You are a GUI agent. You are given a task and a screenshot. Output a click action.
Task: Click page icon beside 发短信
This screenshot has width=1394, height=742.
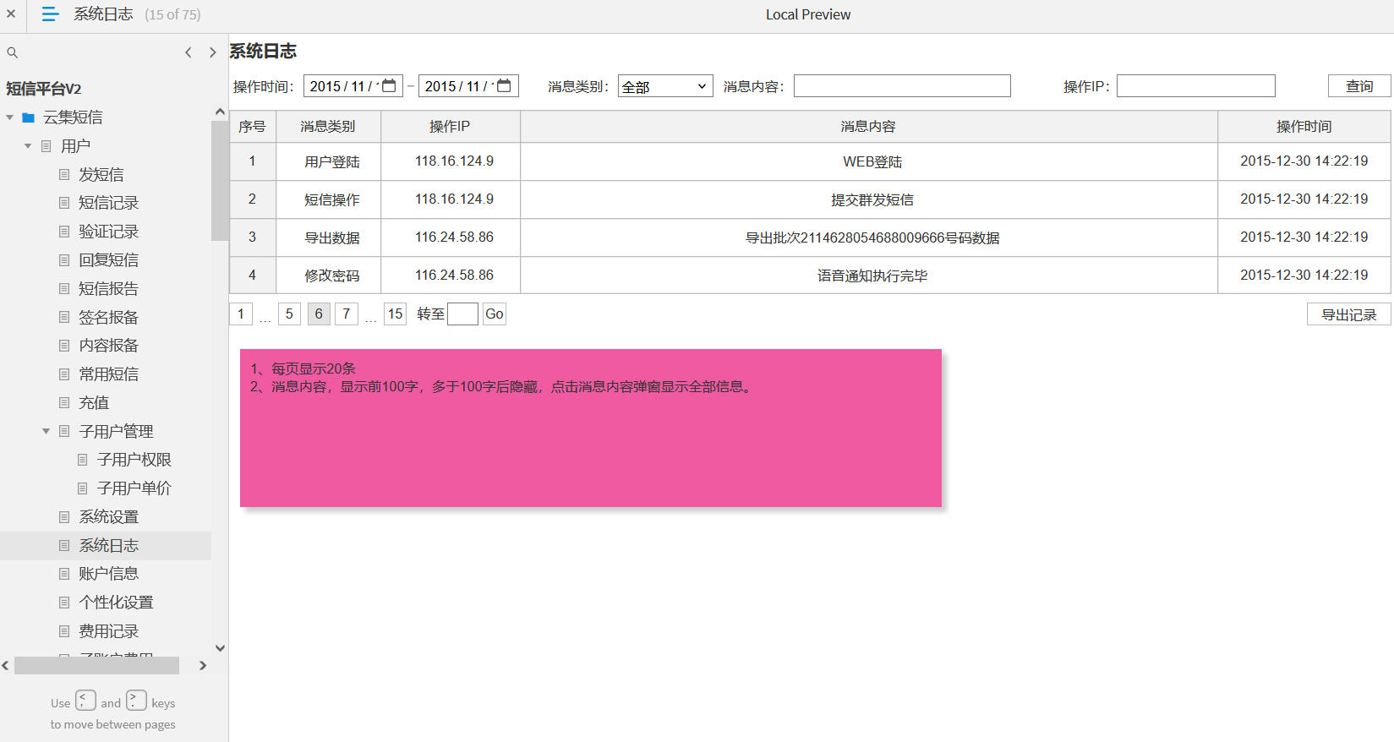click(x=64, y=174)
